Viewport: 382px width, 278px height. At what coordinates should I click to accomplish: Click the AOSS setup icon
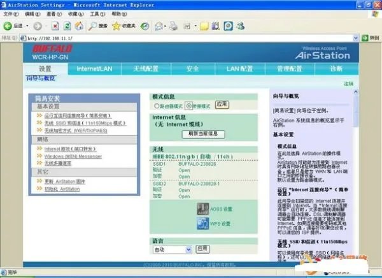coord(202,209)
